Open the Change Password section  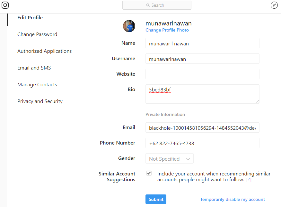(37, 34)
